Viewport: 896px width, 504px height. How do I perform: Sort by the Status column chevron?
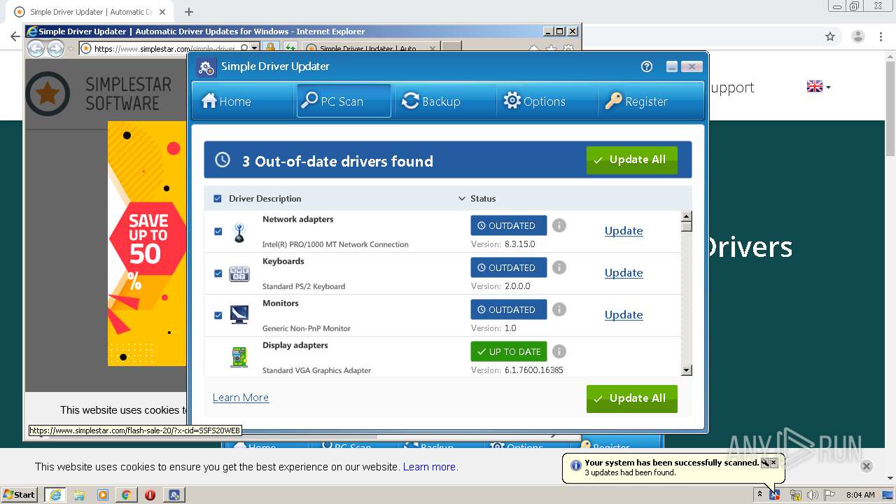point(462,199)
